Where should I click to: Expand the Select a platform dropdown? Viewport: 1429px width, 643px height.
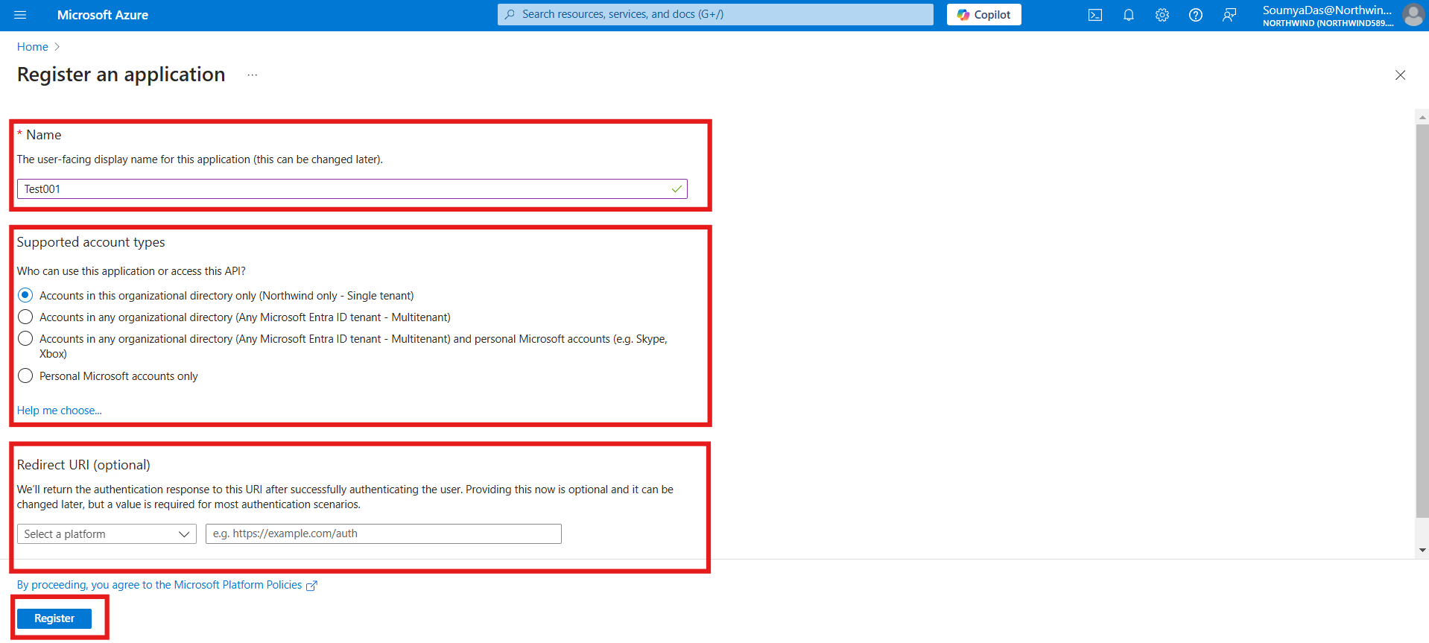(107, 534)
